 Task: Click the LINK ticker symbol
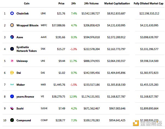click(x=43, y=13)
